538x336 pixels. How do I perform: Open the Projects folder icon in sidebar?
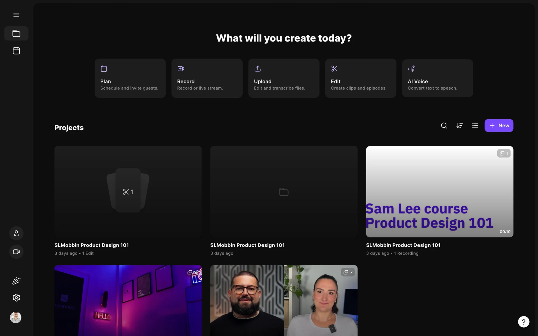[16, 34]
